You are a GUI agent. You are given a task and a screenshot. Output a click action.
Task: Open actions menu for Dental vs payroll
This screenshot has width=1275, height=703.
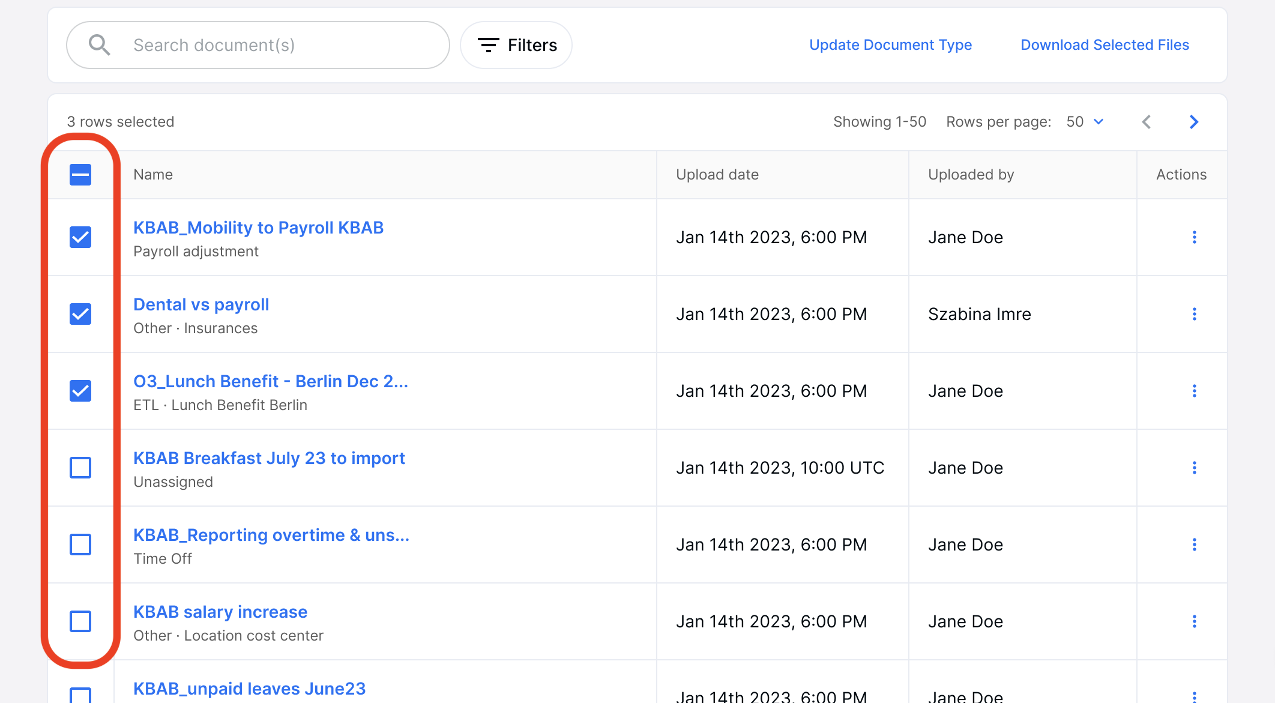pyautogui.click(x=1194, y=314)
